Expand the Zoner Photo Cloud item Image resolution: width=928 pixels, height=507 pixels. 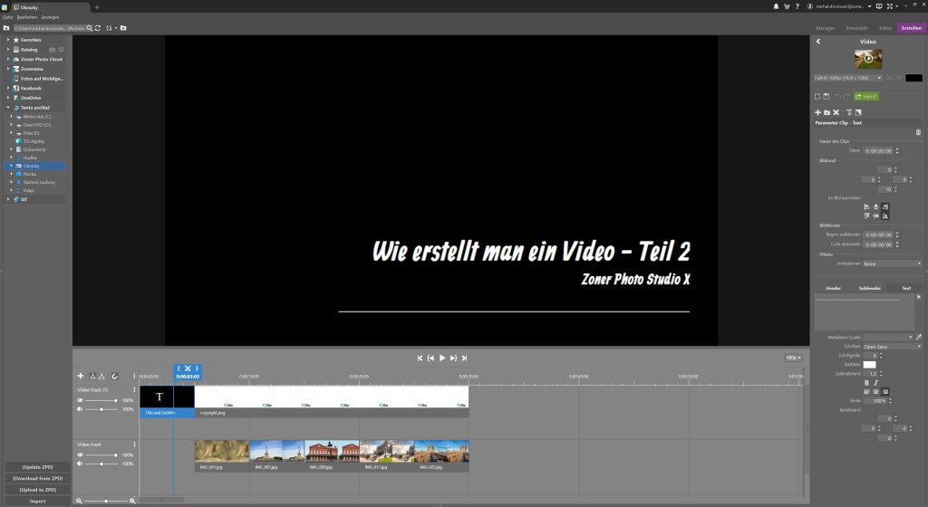7,59
